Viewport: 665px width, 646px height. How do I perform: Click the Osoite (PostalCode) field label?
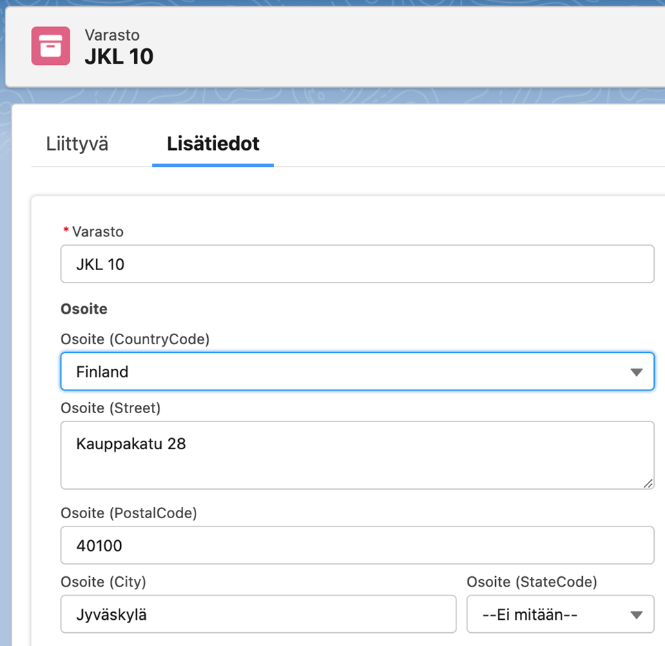(x=129, y=513)
